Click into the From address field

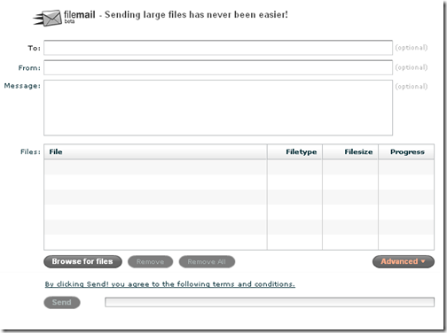pos(218,67)
